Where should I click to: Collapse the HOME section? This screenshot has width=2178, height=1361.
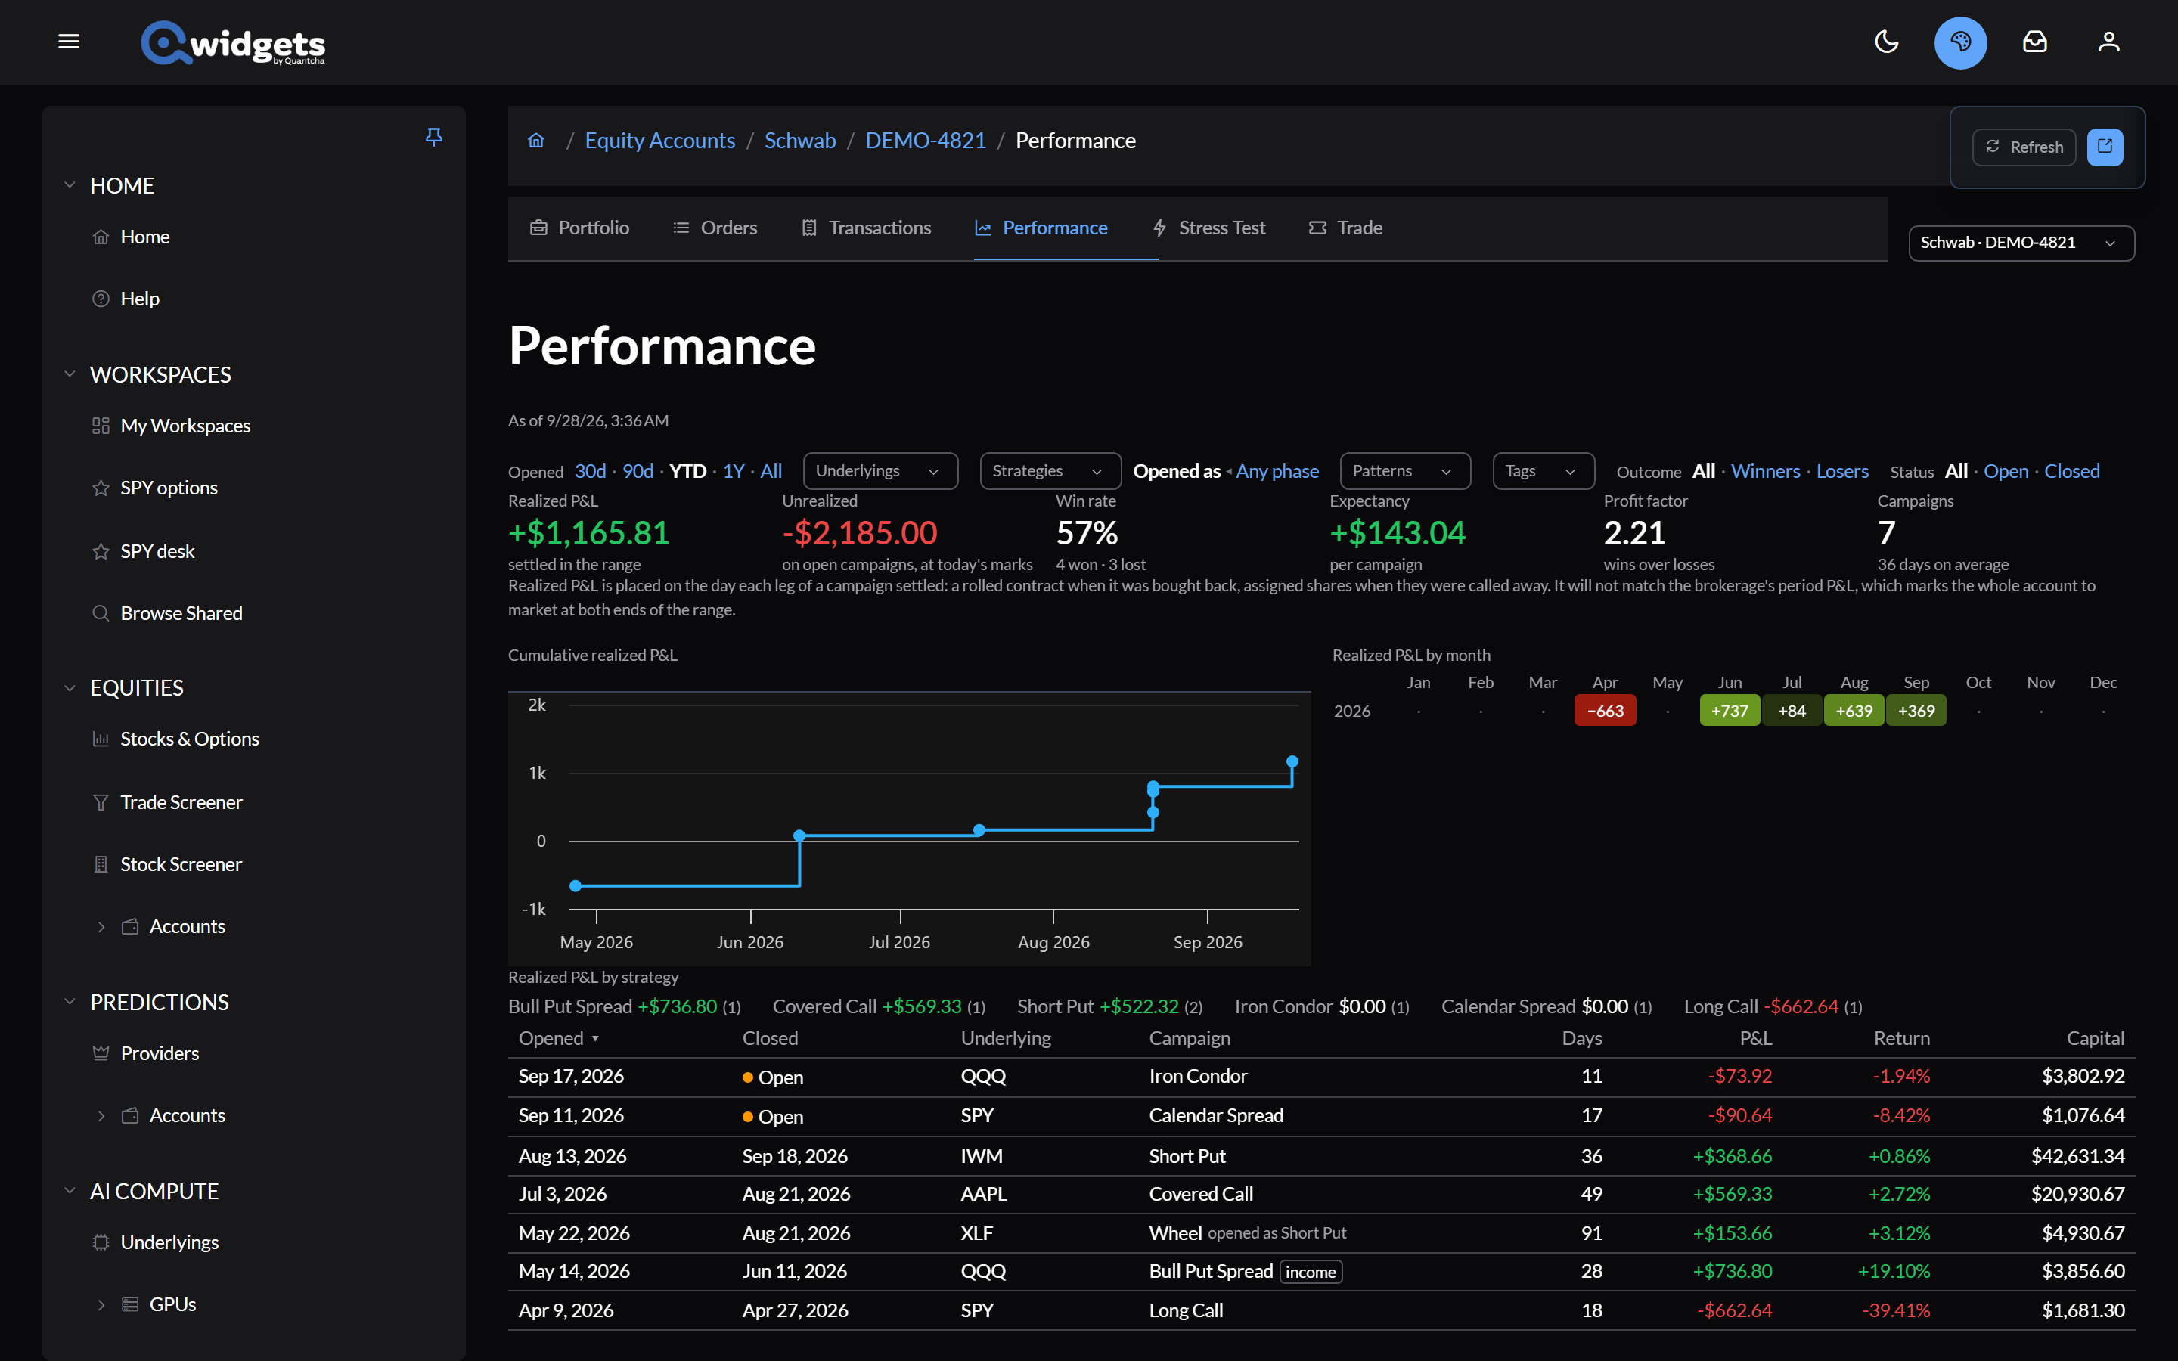tap(70, 185)
